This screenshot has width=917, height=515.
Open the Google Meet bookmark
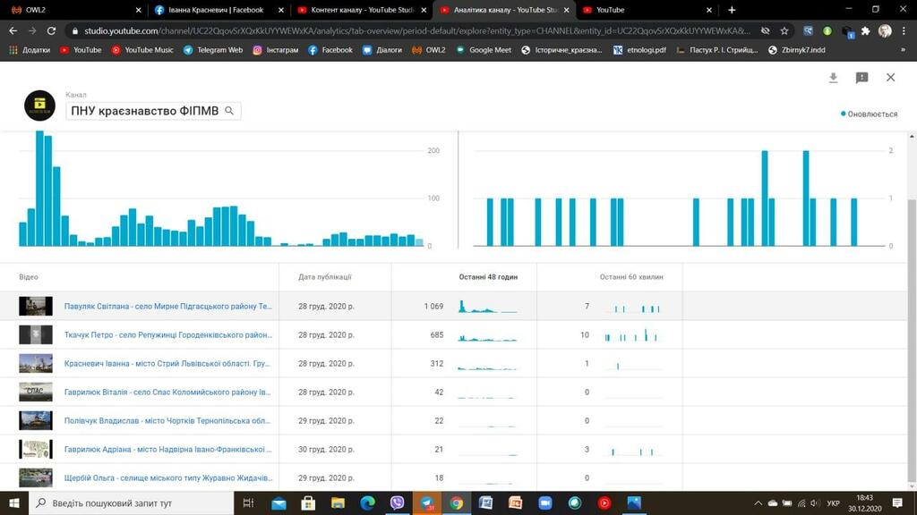(484, 50)
